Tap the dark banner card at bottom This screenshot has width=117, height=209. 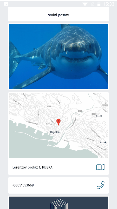(58, 203)
